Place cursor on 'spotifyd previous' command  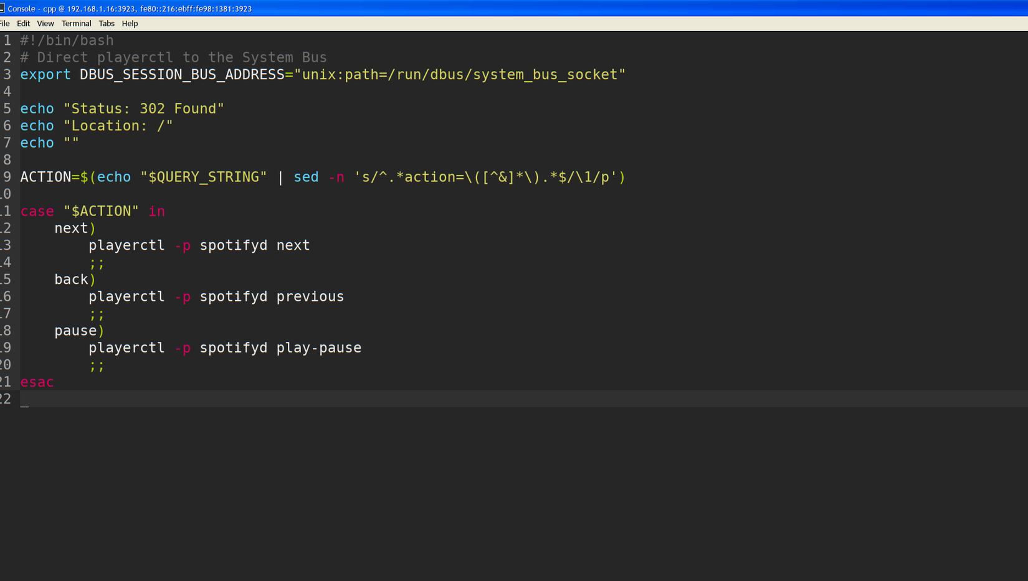click(x=272, y=297)
